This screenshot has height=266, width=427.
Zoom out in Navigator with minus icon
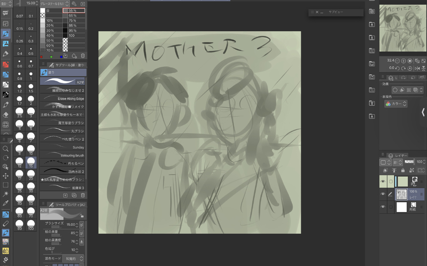[397, 61]
